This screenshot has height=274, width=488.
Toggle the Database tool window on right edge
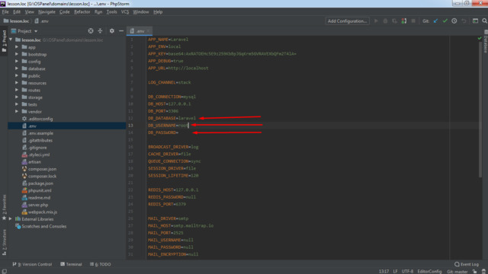click(x=485, y=42)
